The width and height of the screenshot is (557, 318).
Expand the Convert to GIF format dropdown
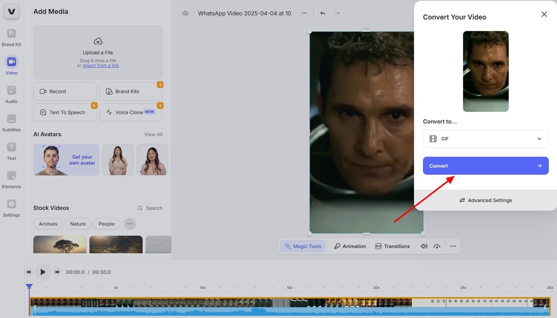tap(486, 139)
